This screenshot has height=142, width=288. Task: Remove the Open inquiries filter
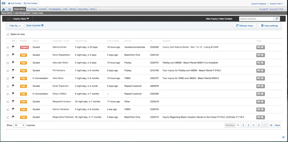[42, 25]
